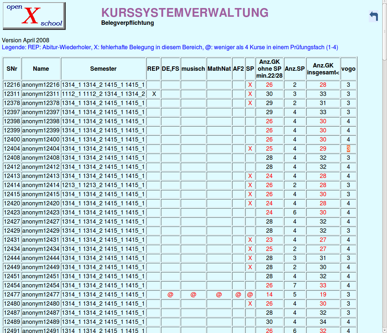This screenshot has height=333, width=387.
Task: Click the red @ in AF2 for 12477
Action: coord(238,295)
